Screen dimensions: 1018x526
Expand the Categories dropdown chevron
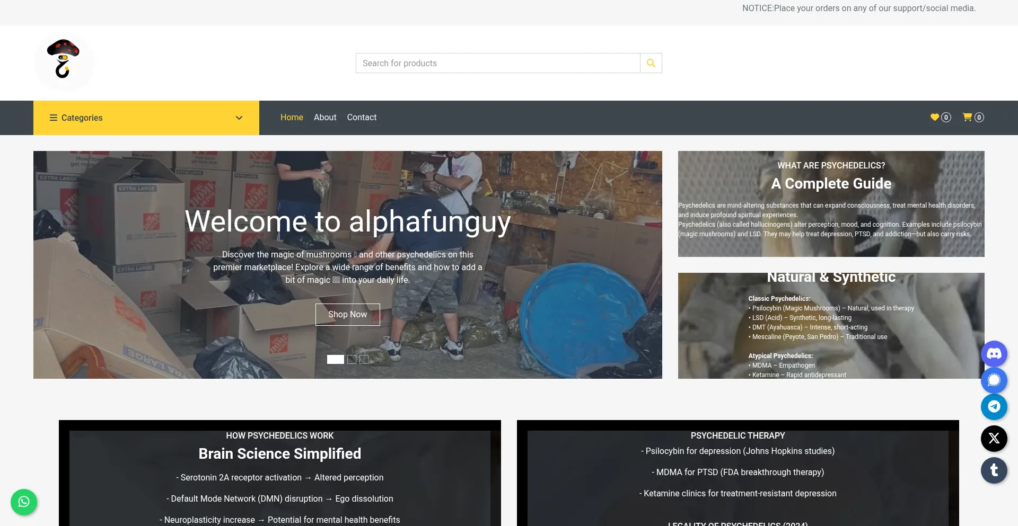pyautogui.click(x=239, y=118)
